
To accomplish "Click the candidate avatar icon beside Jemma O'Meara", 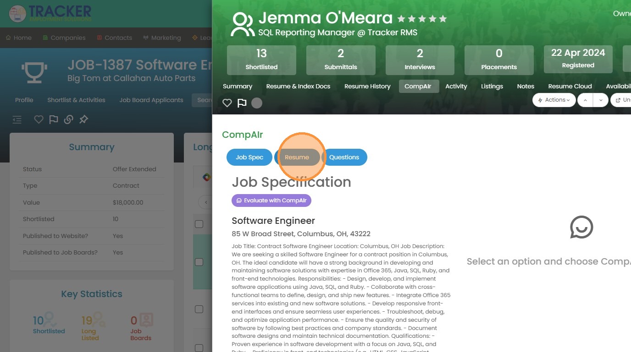I will coord(243,24).
